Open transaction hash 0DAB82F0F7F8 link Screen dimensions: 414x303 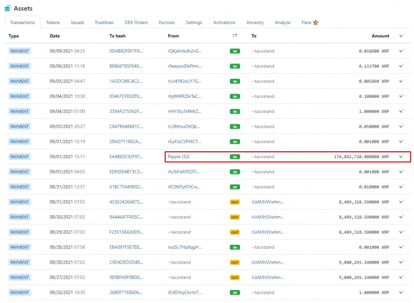pyautogui.click(x=126, y=51)
